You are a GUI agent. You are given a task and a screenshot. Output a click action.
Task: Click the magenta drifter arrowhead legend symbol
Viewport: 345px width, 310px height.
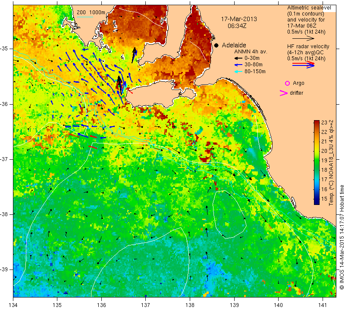[x=284, y=93]
